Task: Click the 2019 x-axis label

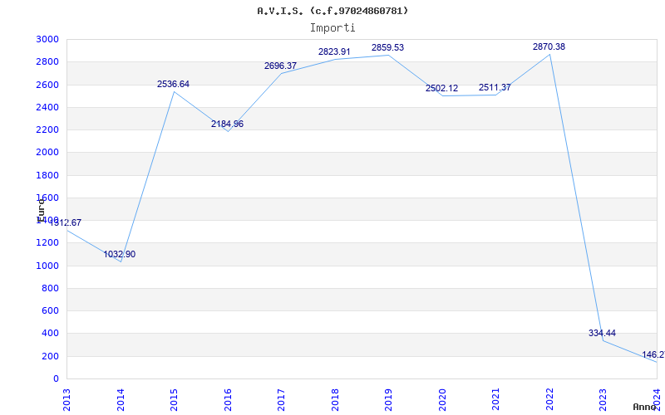Action: pos(388,399)
